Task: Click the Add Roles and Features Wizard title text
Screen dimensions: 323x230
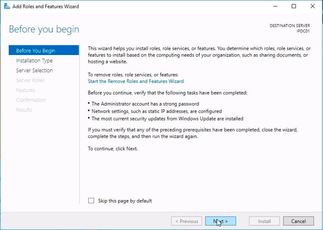Action: pyautogui.click(x=46, y=6)
